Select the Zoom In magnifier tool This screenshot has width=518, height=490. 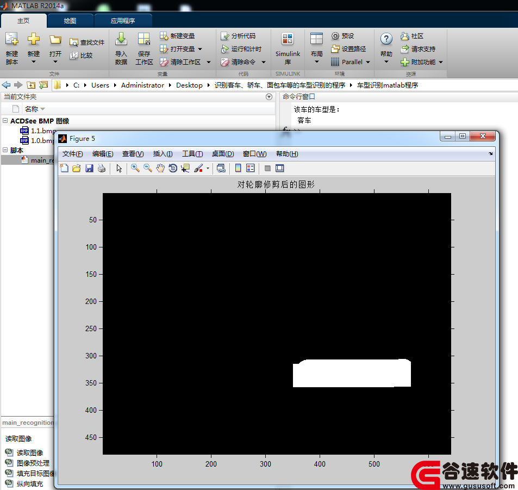click(135, 168)
